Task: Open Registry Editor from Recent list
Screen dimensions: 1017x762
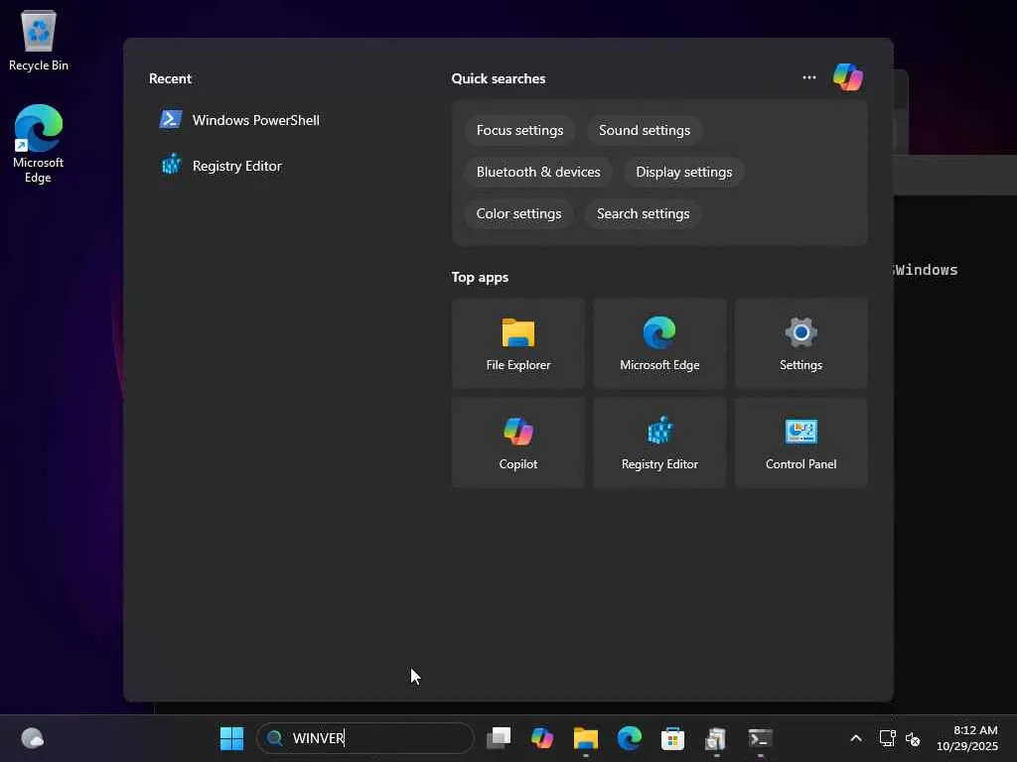Action: coord(221,166)
